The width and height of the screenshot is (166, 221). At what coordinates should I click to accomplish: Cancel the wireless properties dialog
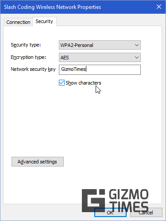tap(146, 213)
